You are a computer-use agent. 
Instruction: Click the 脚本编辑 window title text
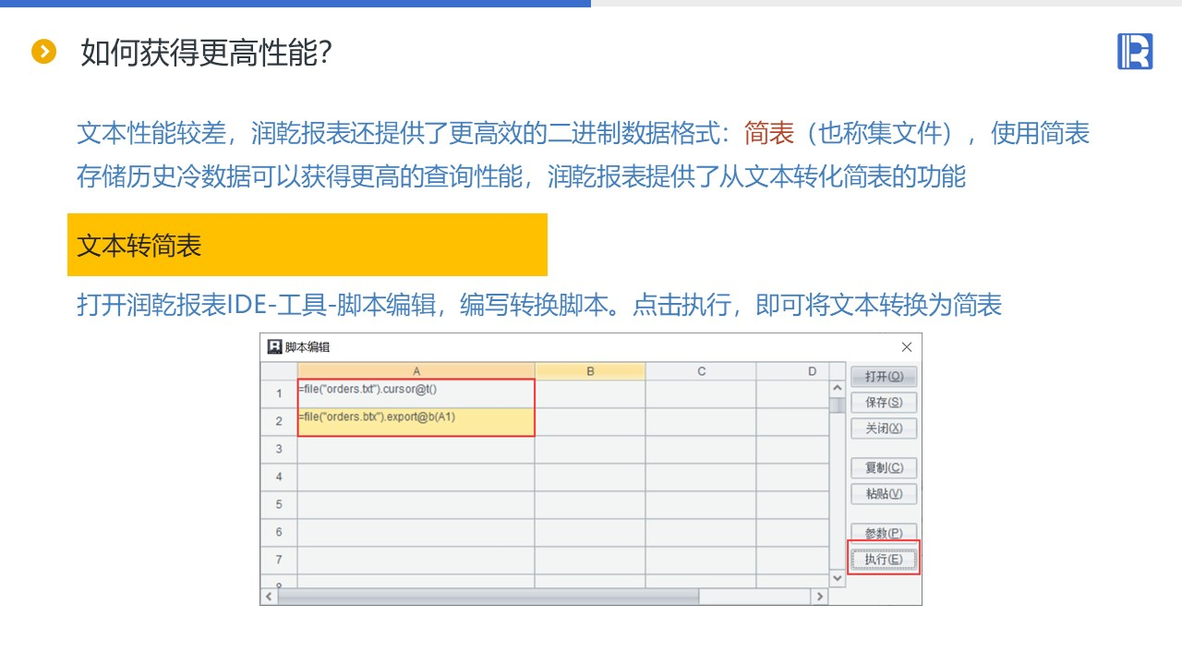tap(308, 347)
